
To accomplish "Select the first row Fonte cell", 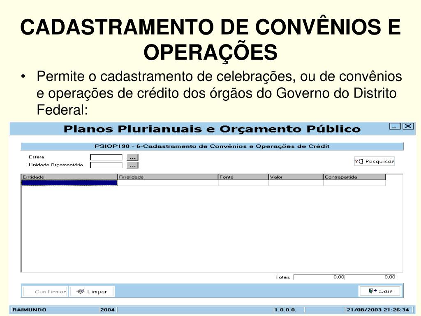I will click(243, 183).
